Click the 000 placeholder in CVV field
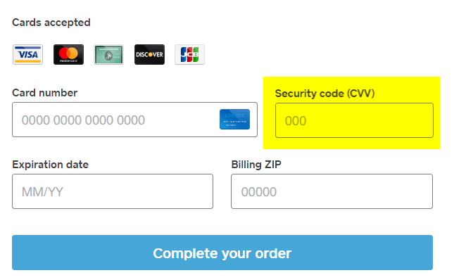The height and width of the screenshot is (280, 454). 296,121
